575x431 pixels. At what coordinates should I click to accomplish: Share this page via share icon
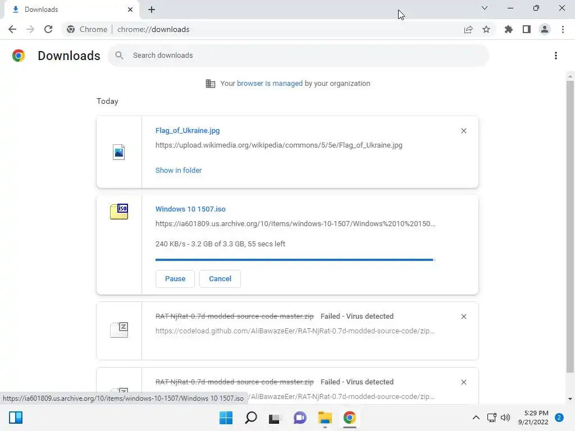pyautogui.click(x=468, y=29)
